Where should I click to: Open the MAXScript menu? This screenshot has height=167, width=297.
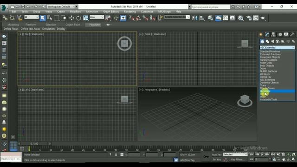[x=164, y=12]
